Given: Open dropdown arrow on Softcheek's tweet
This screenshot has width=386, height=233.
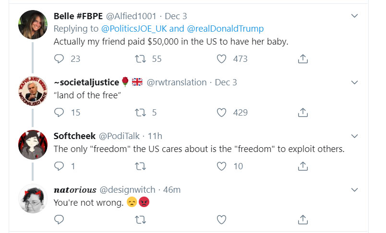Looking at the screenshot, I should tap(355, 136).
